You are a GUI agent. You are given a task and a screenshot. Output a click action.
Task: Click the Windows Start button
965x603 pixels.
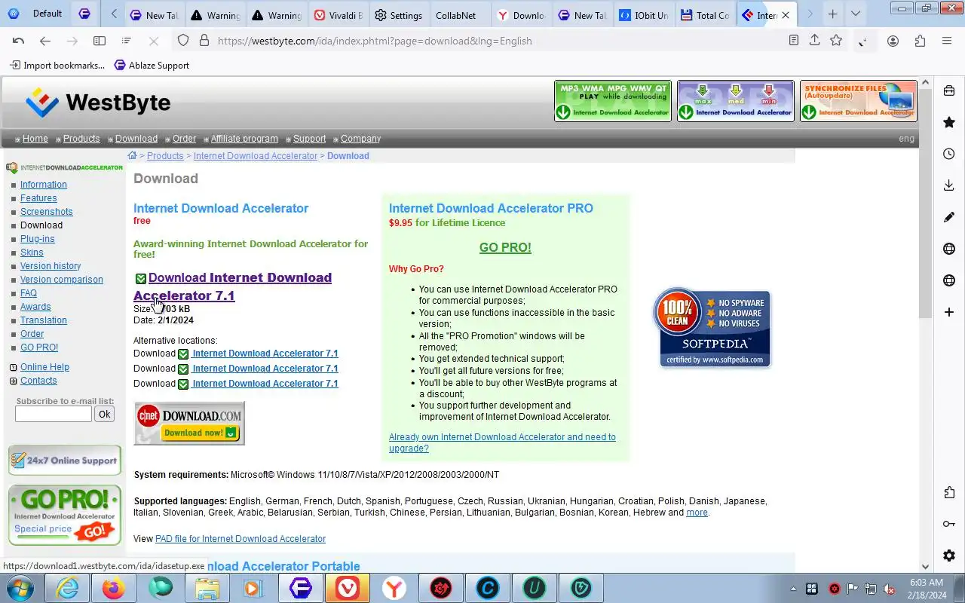20,588
